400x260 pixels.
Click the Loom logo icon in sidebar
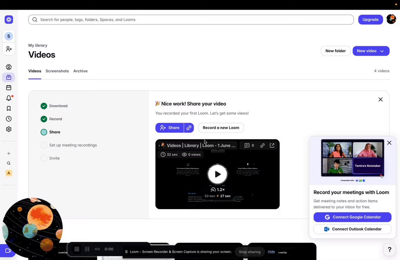click(9, 19)
